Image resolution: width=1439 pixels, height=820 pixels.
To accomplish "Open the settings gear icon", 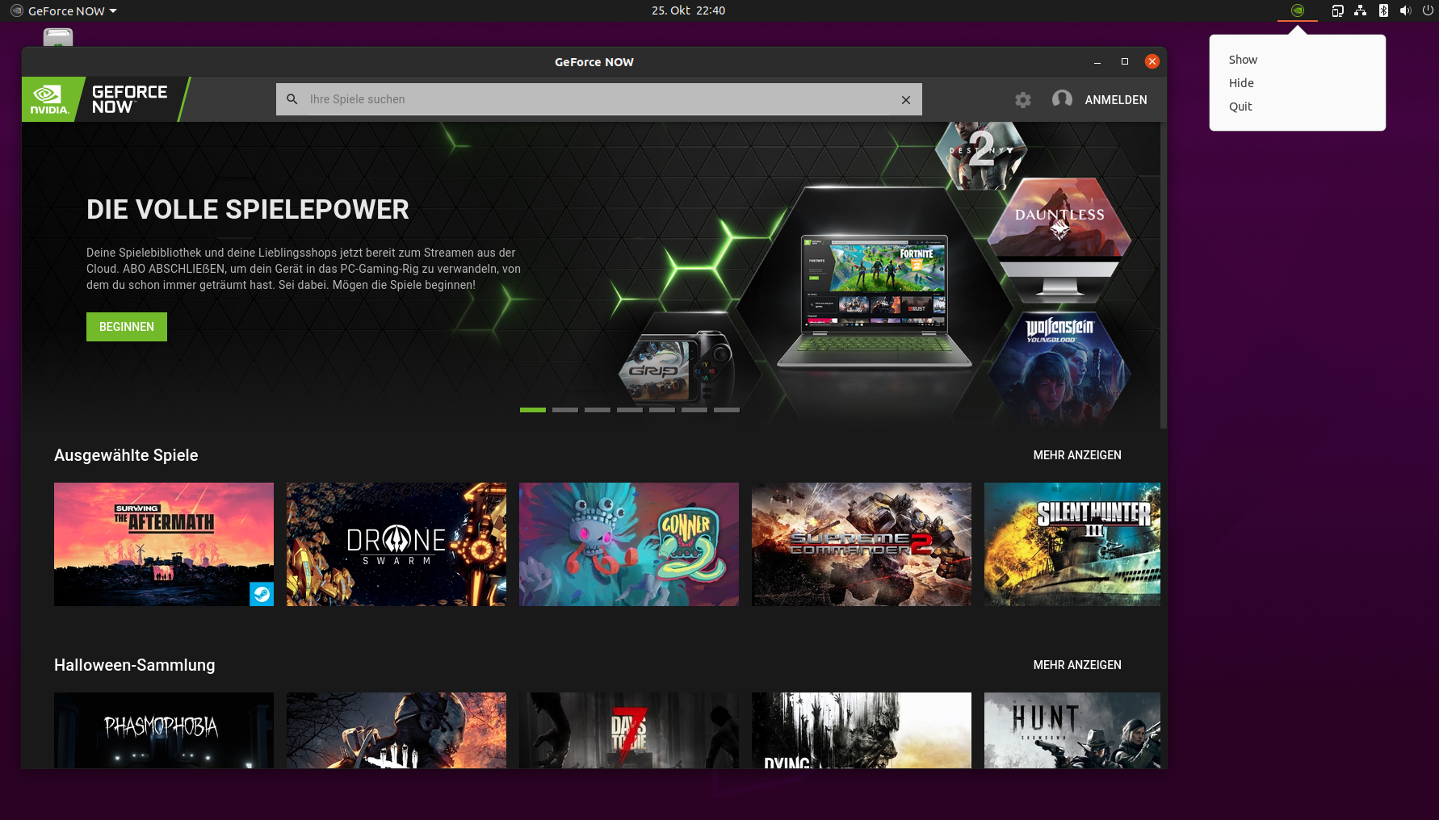I will (x=1023, y=99).
